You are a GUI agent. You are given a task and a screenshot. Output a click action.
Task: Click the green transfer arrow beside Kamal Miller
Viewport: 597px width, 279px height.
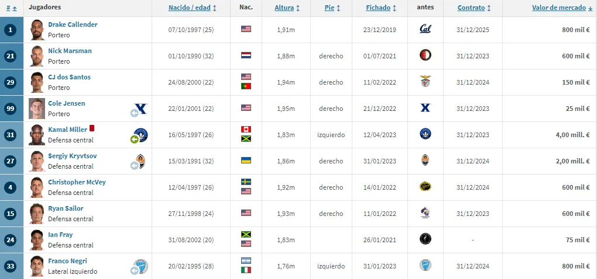pyautogui.click(x=134, y=139)
